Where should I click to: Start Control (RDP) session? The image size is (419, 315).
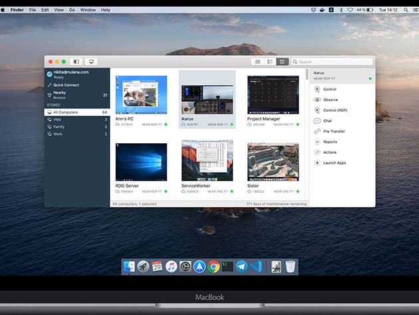coord(335,111)
